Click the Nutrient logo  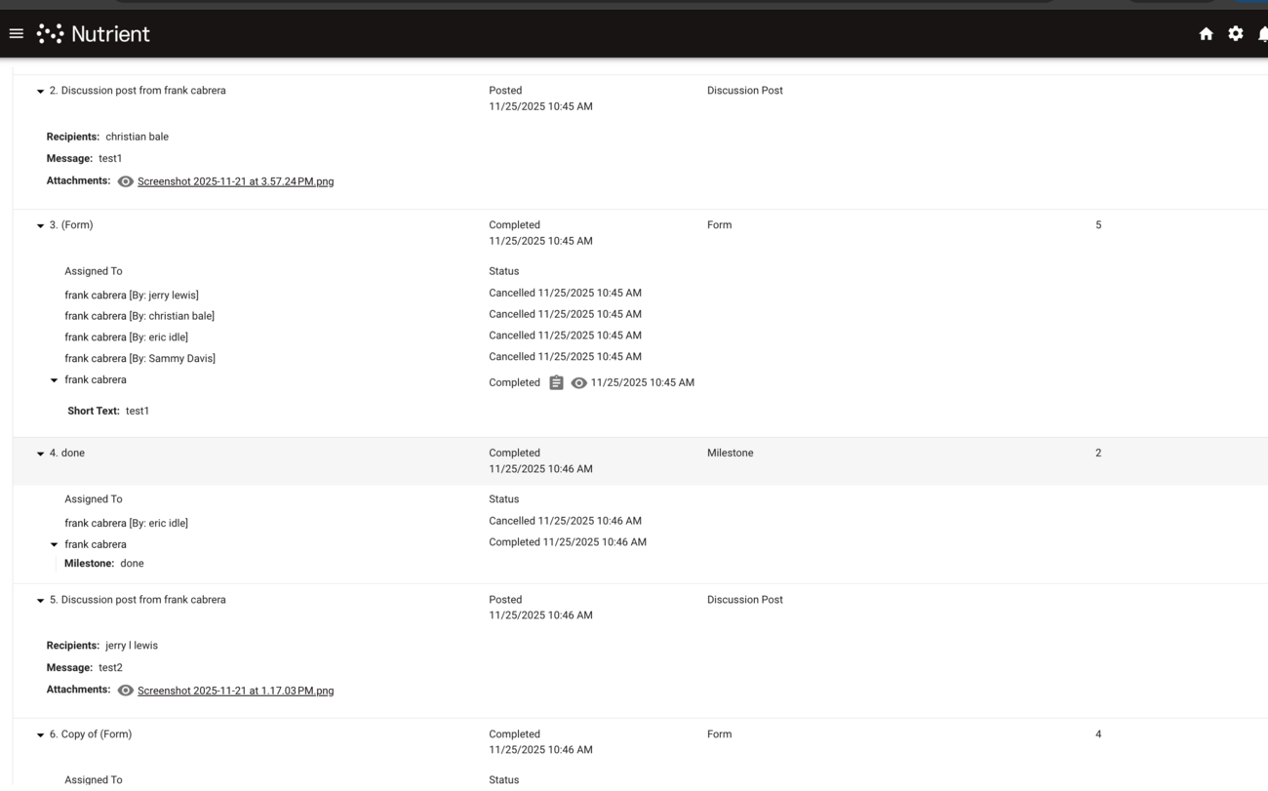(94, 33)
